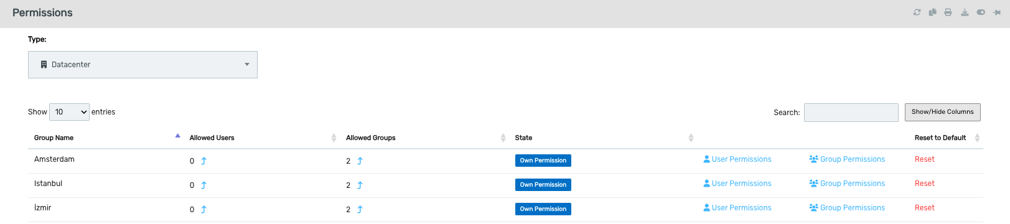Click the copy icon in panel header
This screenshot has width=1010, height=224.
point(932,12)
